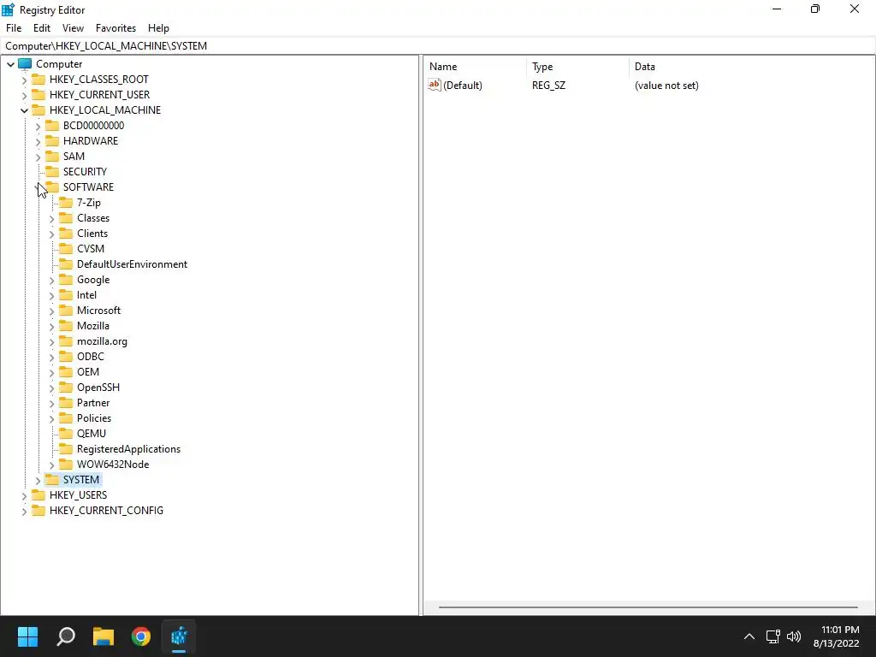Click the (Default) value string icon
This screenshot has width=876, height=657.
click(435, 85)
